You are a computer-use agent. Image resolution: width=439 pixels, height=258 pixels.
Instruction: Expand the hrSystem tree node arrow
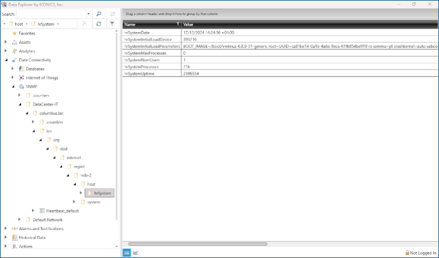81,193
